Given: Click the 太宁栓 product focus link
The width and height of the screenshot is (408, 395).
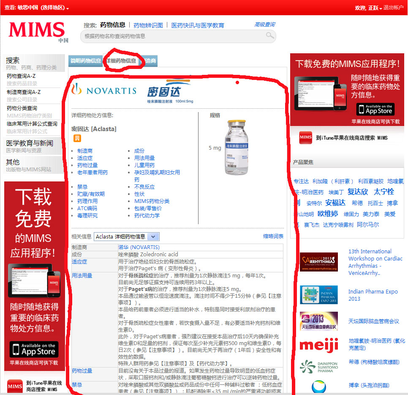Looking at the screenshot, I should tap(384, 192).
